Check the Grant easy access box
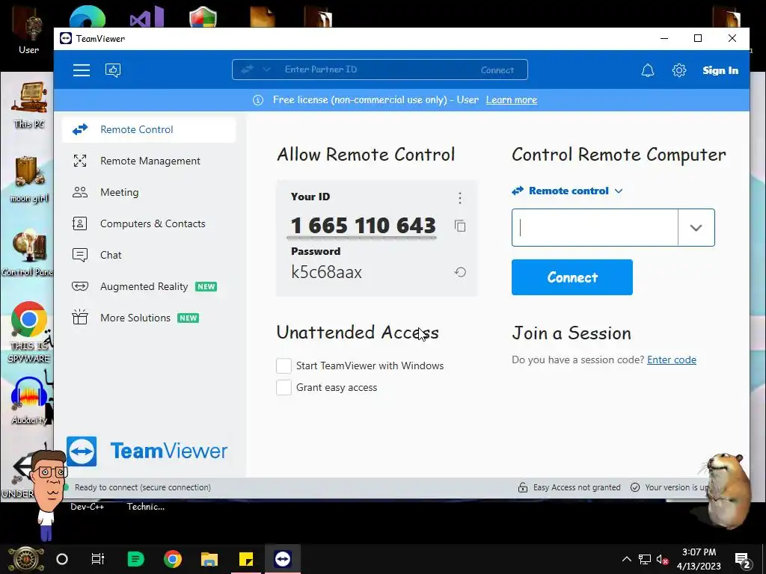Viewport: 766px width, 574px height. (x=284, y=388)
